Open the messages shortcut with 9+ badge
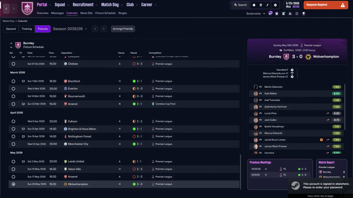This screenshot has width=353, height=198. point(270,13)
